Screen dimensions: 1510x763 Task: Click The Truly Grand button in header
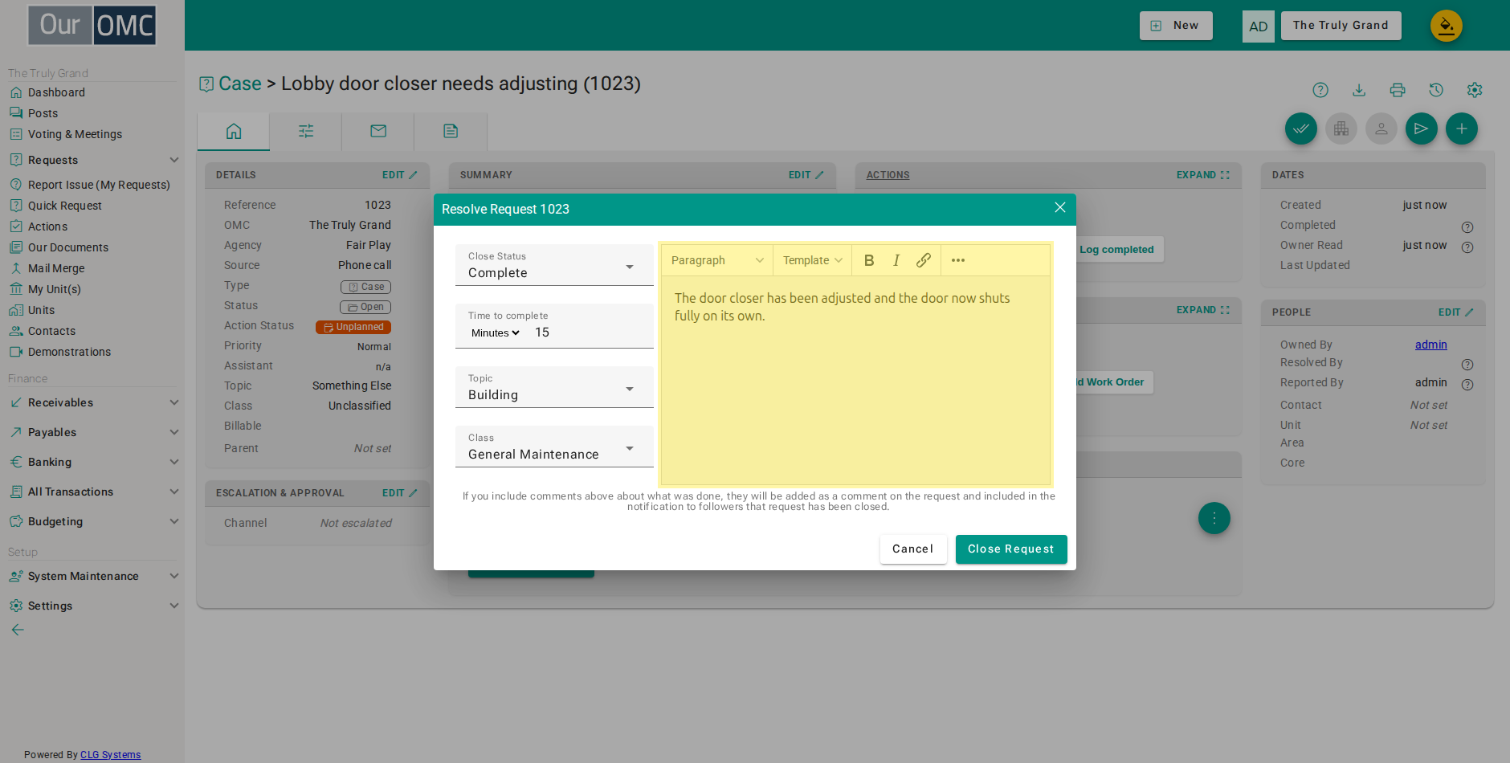coord(1341,26)
